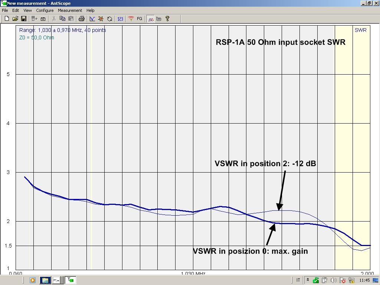The width and height of the screenshot is (380, 285).
Task: Click the SWR label in graph corner
Action: 360,30
